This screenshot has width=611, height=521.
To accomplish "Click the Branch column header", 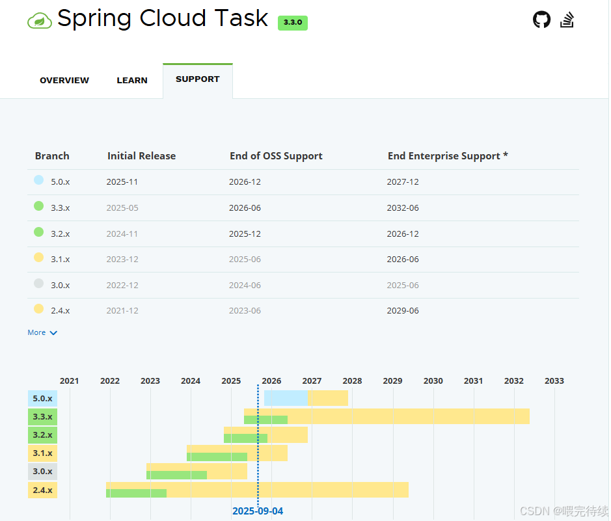I will [x=52, y=155].
